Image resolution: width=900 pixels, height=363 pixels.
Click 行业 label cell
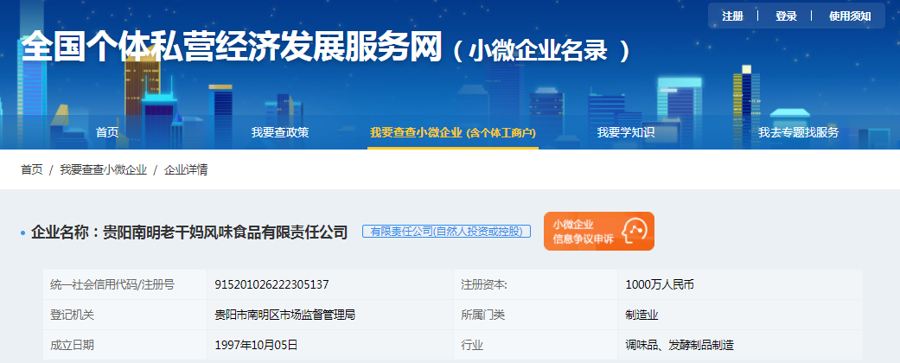coord(535,345)
